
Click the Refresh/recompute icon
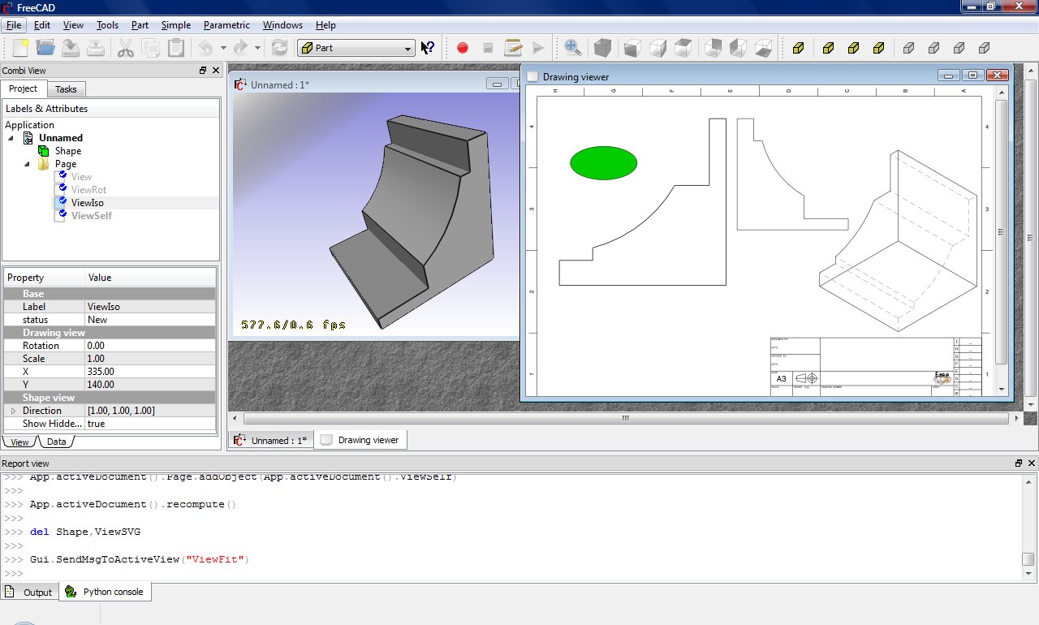pos(280,47)
